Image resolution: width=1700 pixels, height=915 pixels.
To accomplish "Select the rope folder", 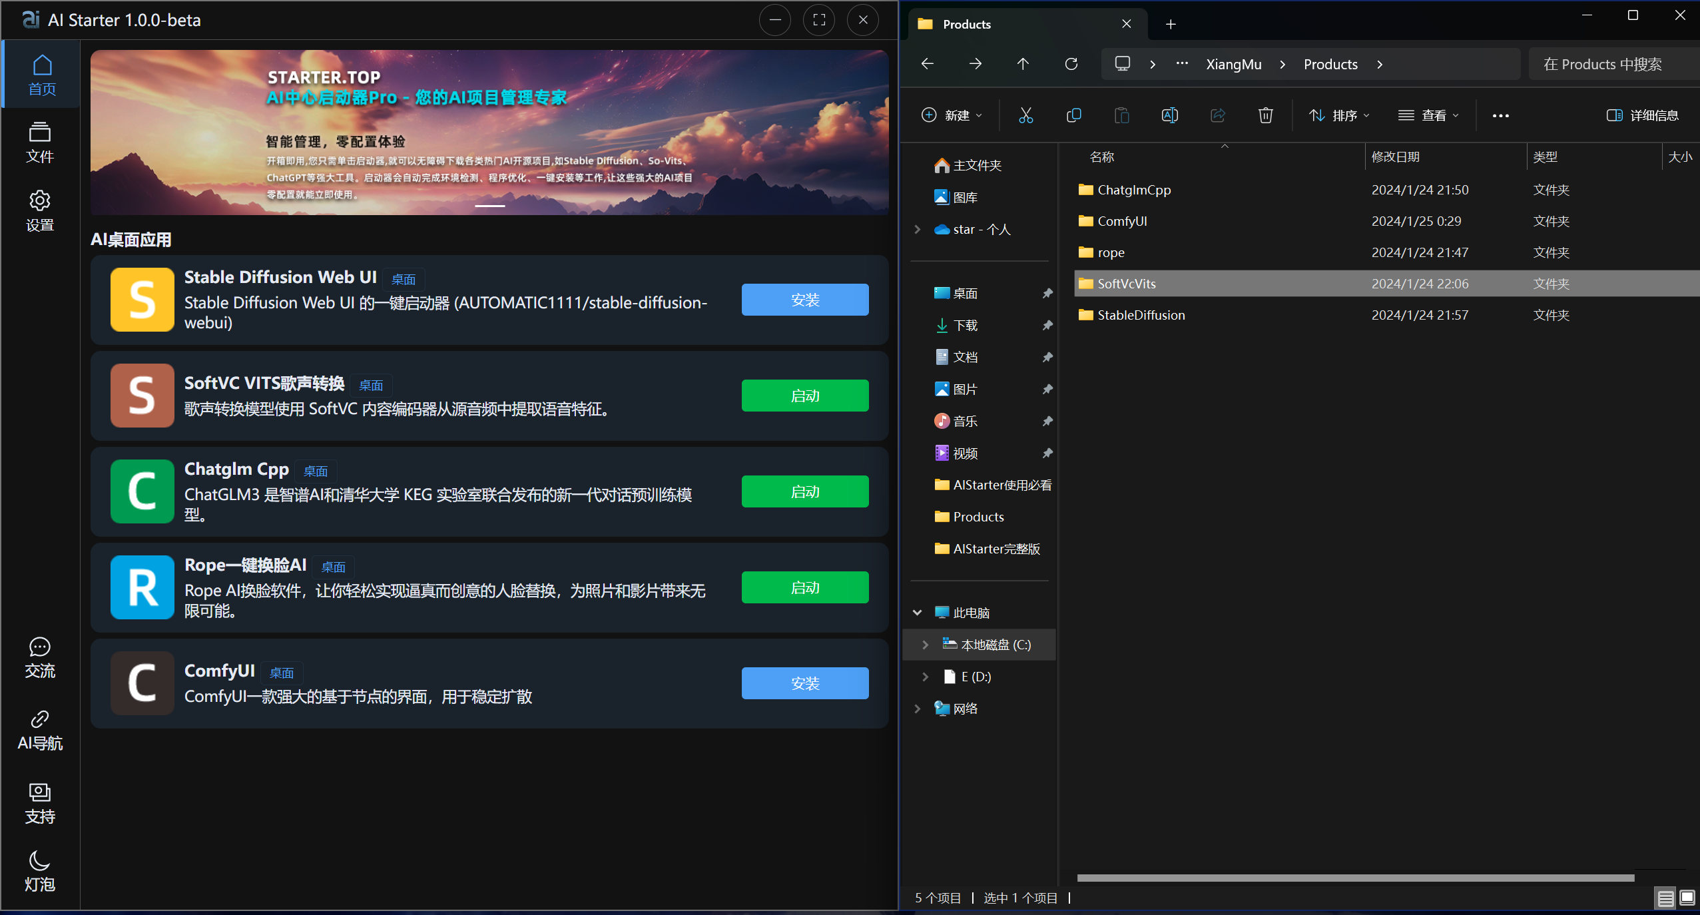I will point(1387,252).
